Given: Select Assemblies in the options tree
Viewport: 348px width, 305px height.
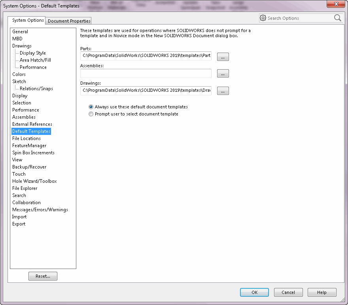Looking at the screenshot, I should point(24,117).
